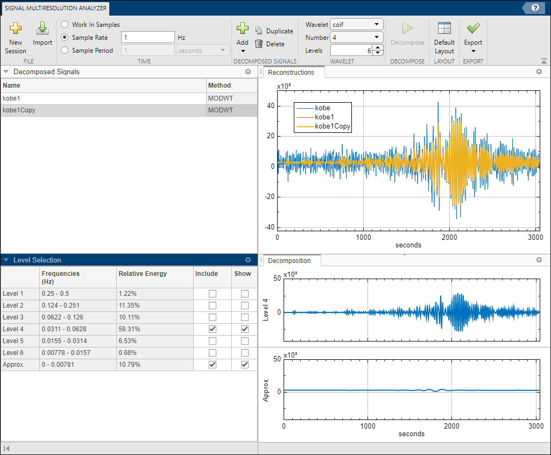Increase the Levels stepper value
This screenshot has width=551, height=455.
coord(378,48)
